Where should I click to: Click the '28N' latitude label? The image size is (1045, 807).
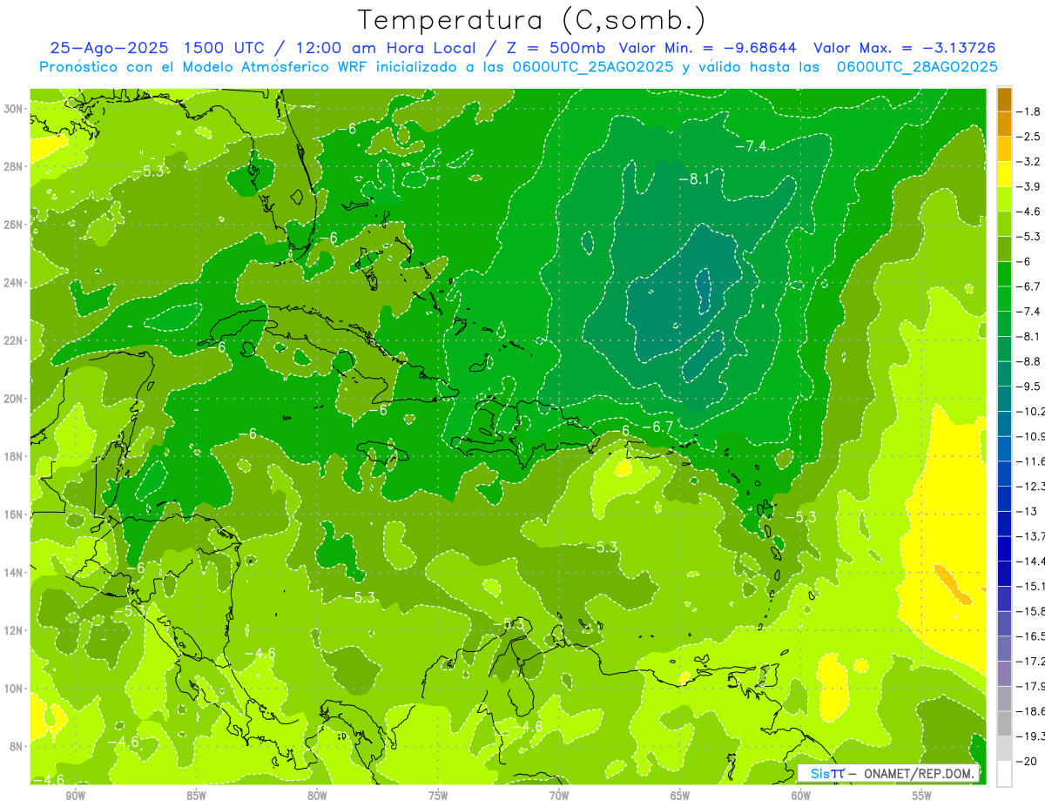tap(15, 166)
